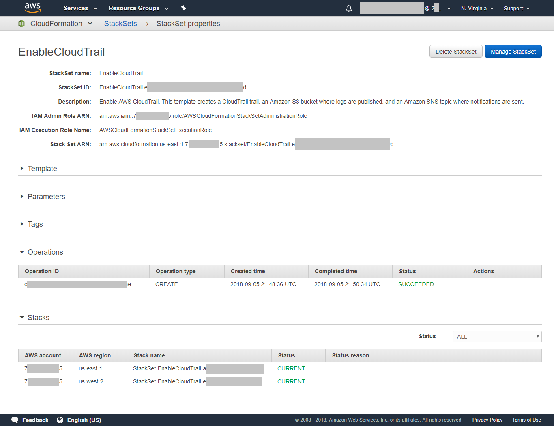Expand the Template section
554x426 pixels.
(39, 169)
